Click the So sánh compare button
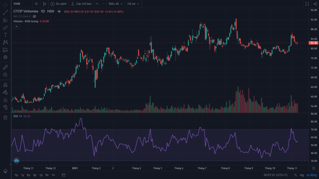The width and height of the screenshot is (319, 179). pyautogui.click(x=59, y=4)
